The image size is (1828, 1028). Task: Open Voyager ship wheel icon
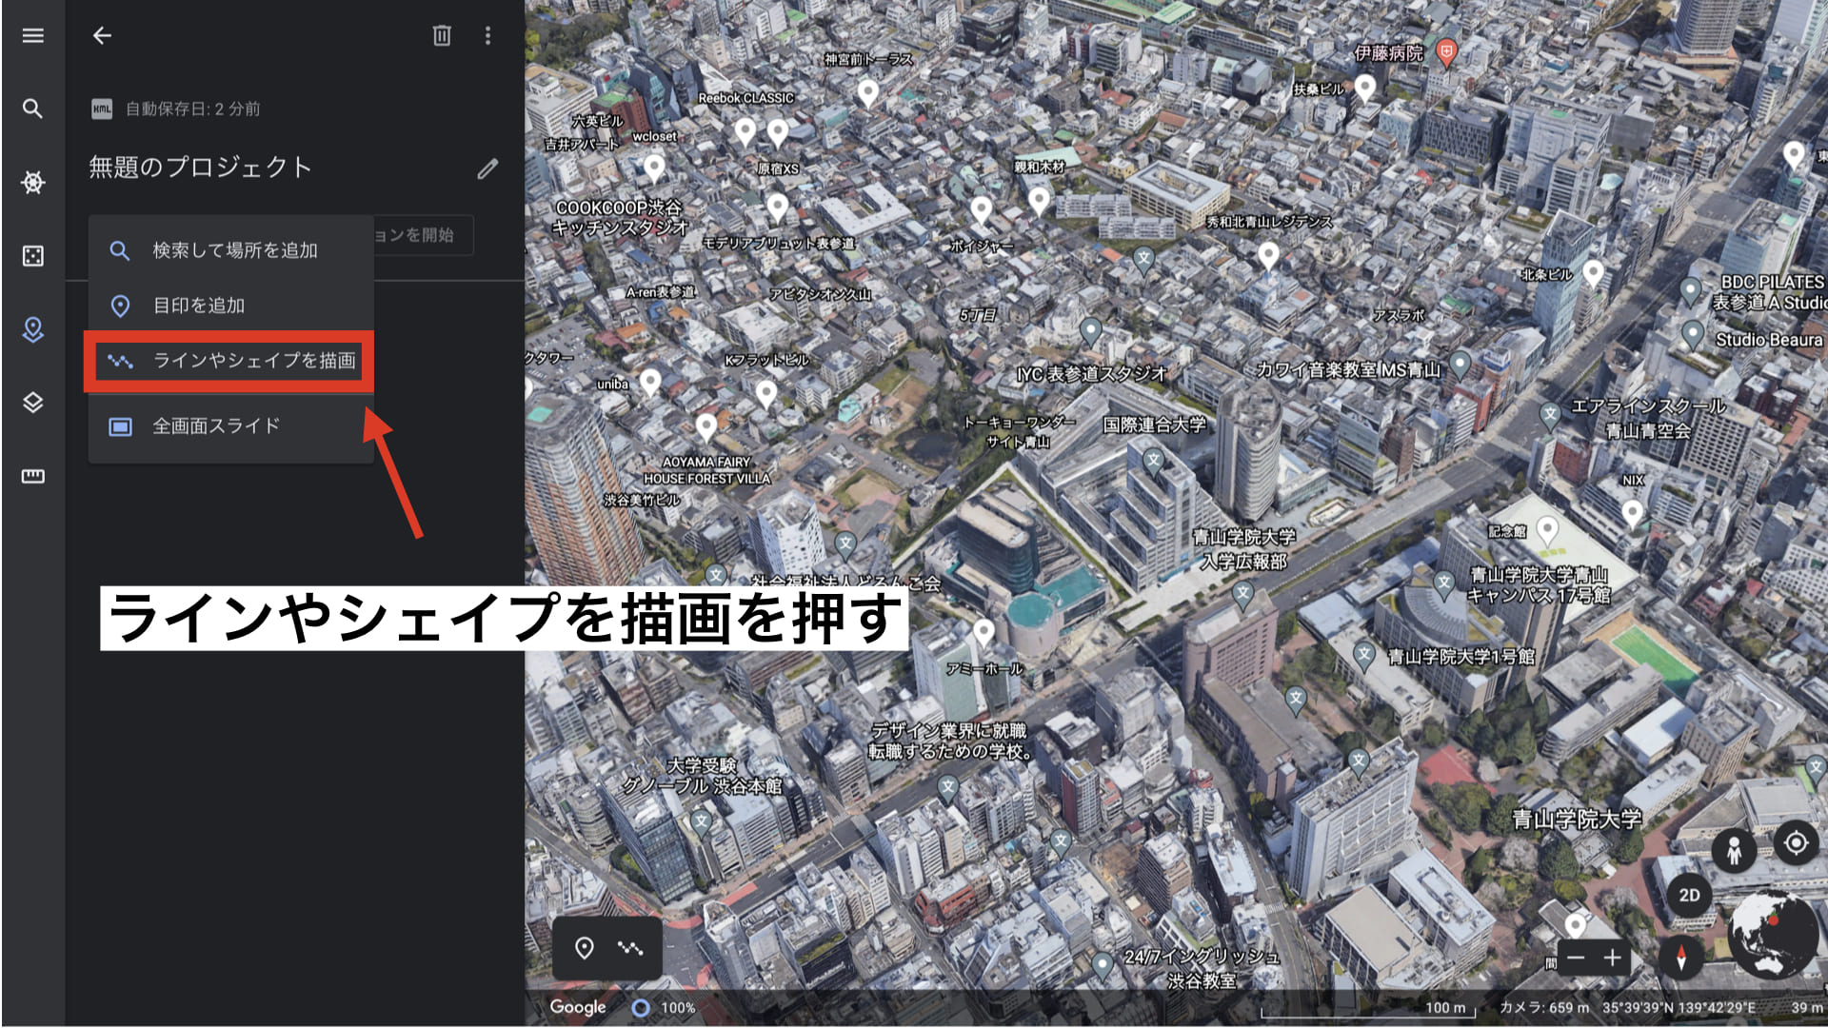point(33,182)
